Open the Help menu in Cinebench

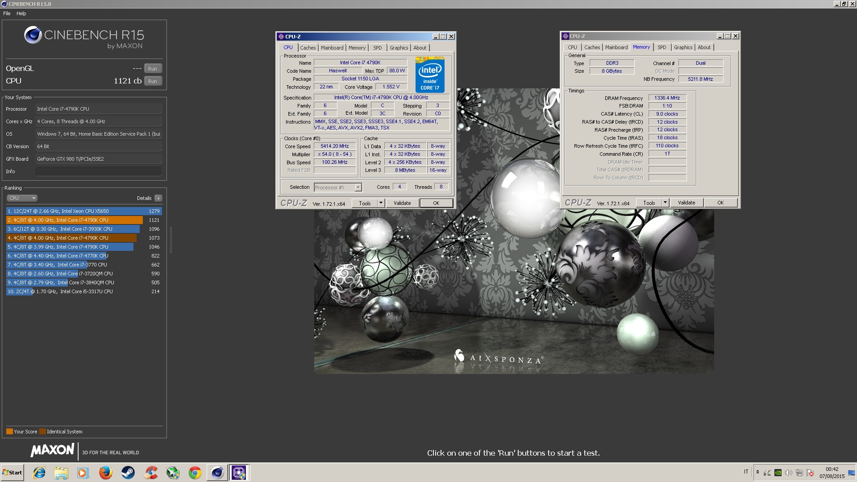[x=21, y=13]
